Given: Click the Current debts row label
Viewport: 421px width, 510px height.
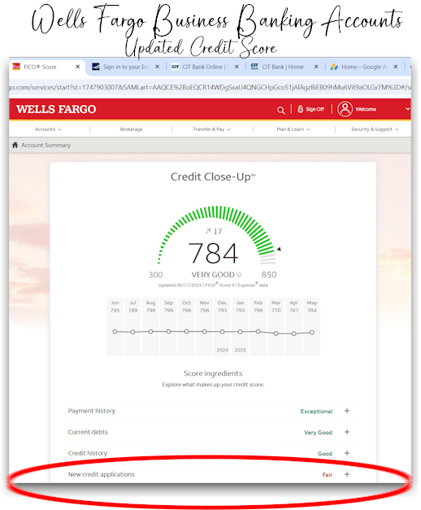Looking at the screenshot, I should (88, 432).
